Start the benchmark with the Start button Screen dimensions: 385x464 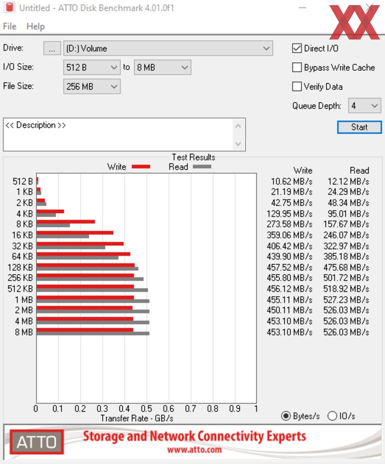(x=359, y=127)
